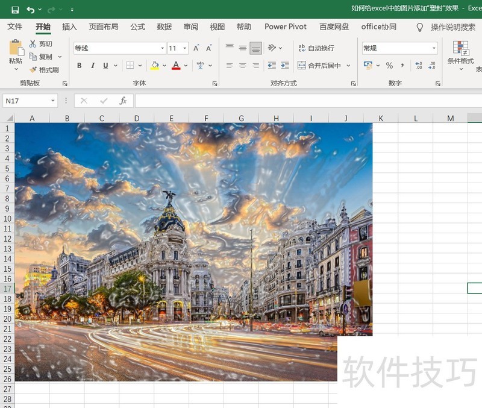Click the Increase Decimal icon
The width and height of the screenshot is (482, 408).
click(x=418, y=66)
